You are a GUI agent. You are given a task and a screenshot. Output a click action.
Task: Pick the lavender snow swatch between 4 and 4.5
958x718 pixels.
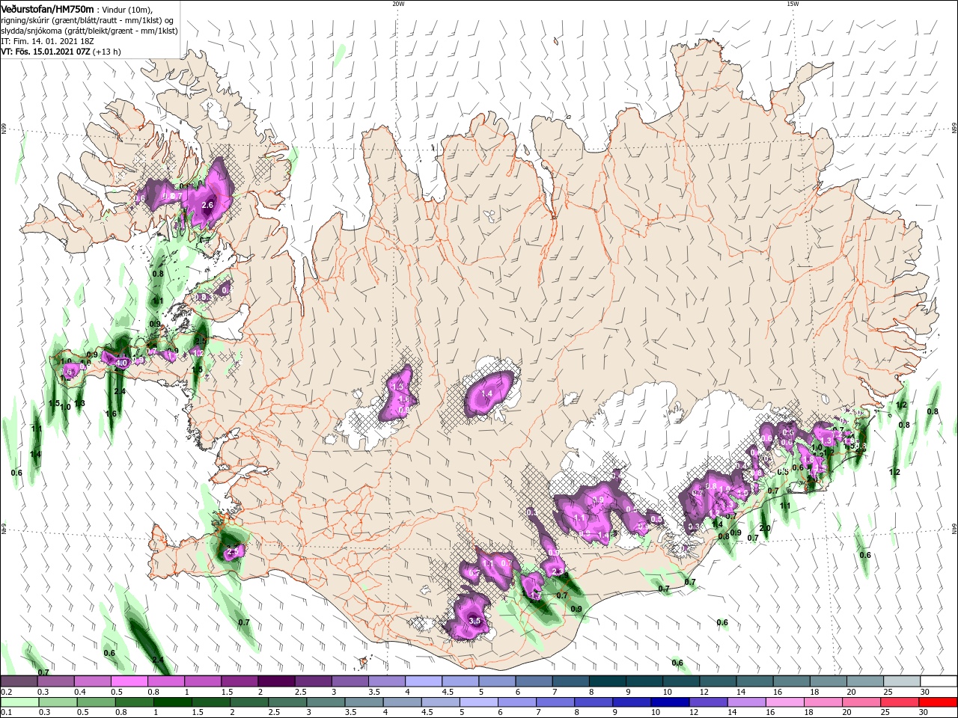[x=423, y=681]
